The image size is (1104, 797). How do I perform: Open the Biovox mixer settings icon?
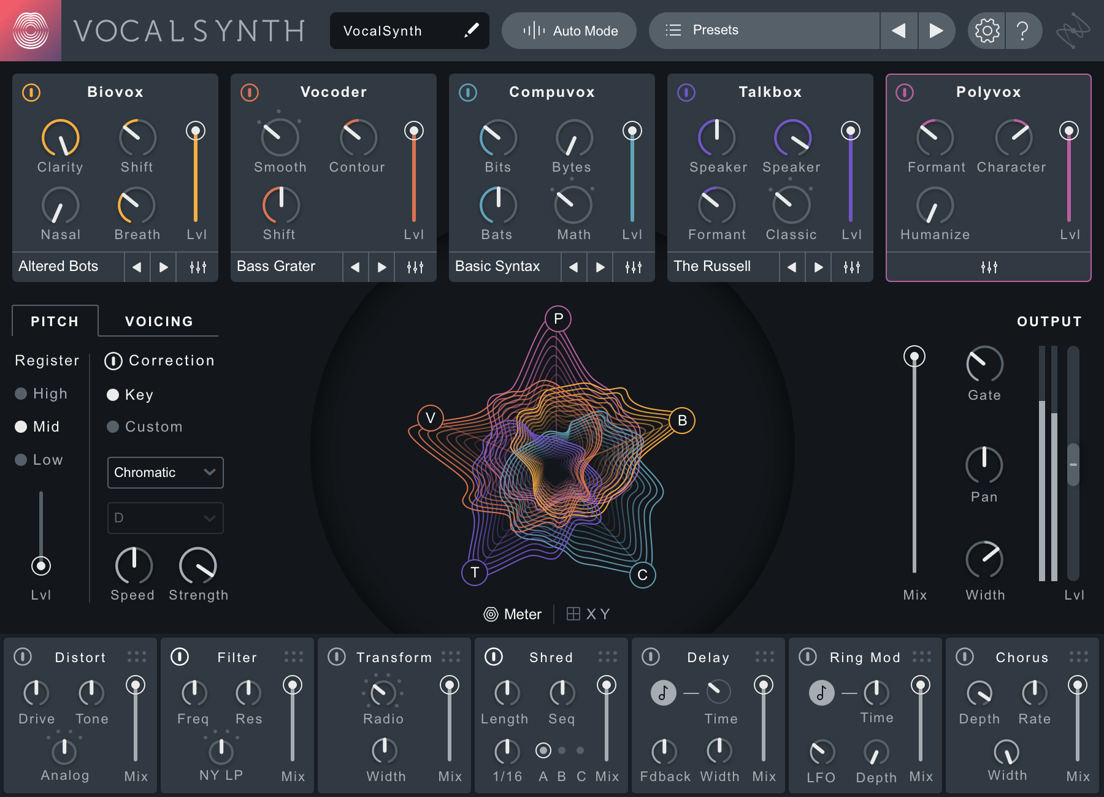coord(197,267)
